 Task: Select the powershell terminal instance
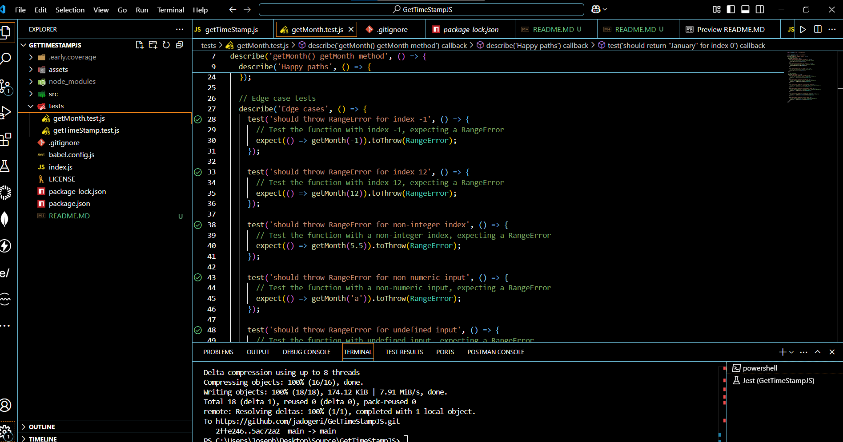tap(785, 368)
